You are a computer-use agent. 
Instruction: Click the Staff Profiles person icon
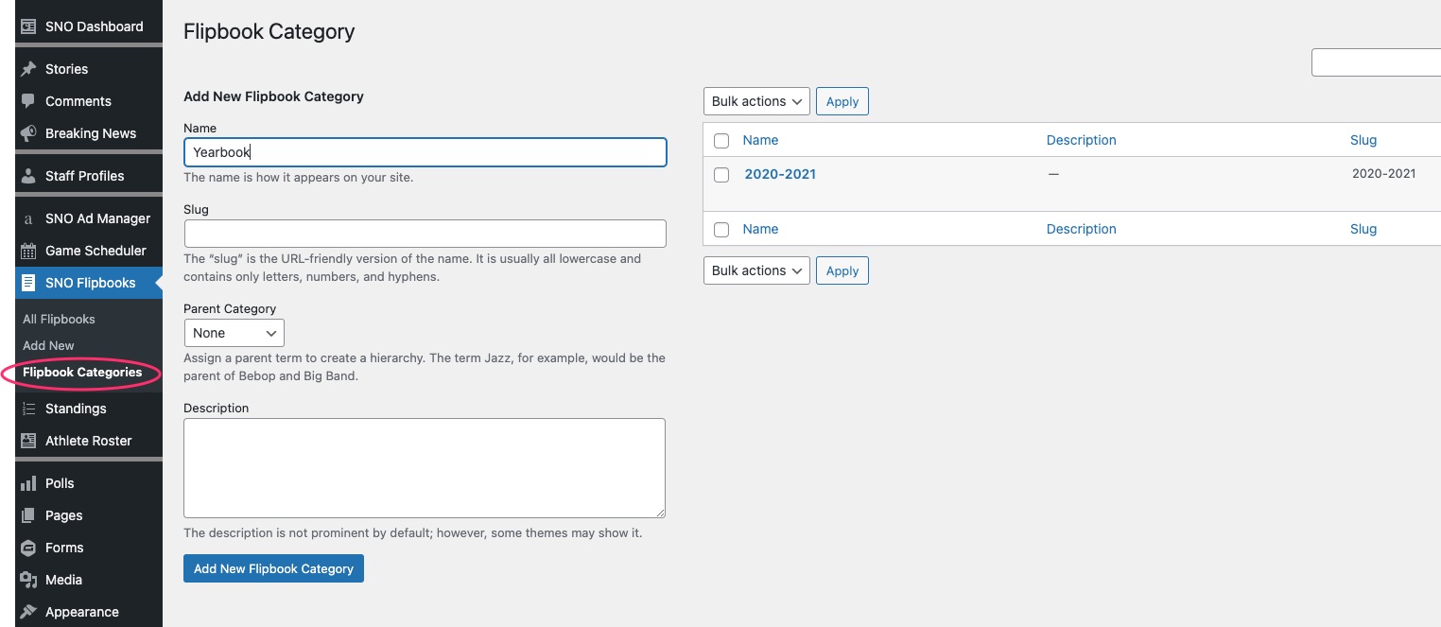[x=28, y=176]
